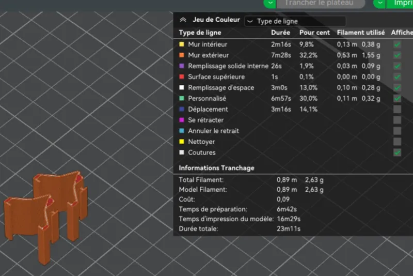Enable the Se rétracter display checkbox
The height and width of the screenshot is (276, 413).
pos(397,120)
